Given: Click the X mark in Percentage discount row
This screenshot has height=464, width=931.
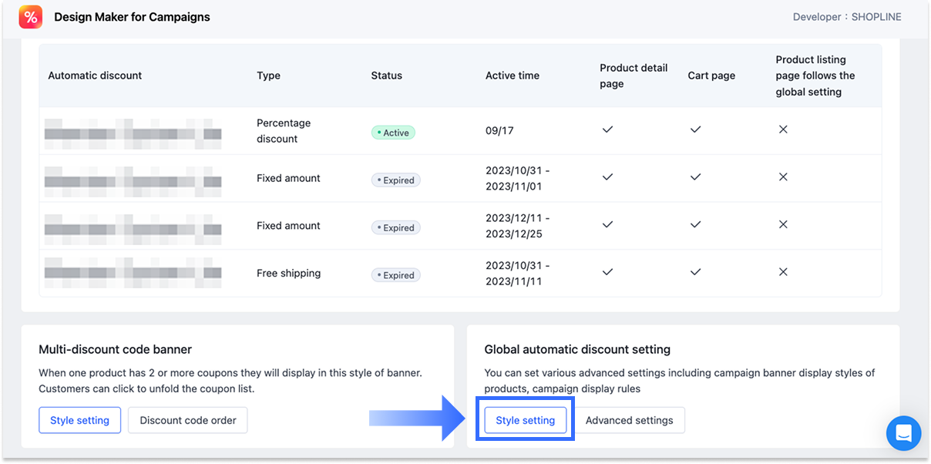Looking at the screenshot, I should (x=783, y=130).
